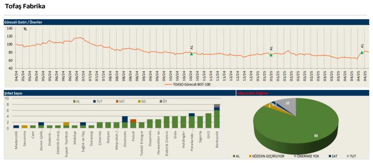The image size is (373, 163).
Task: Select the green AL triangle marker near 04/25
Action: [362, 53]
